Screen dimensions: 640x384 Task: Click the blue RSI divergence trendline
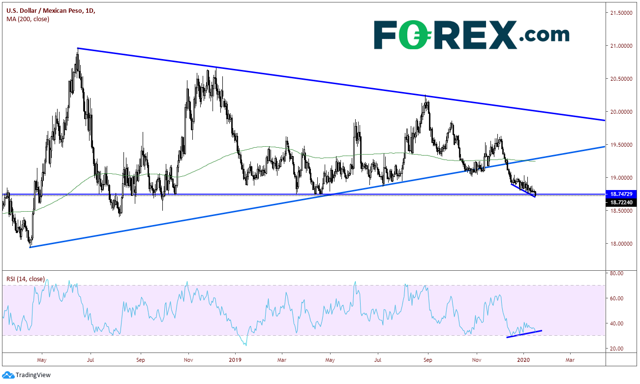[524, 334]
